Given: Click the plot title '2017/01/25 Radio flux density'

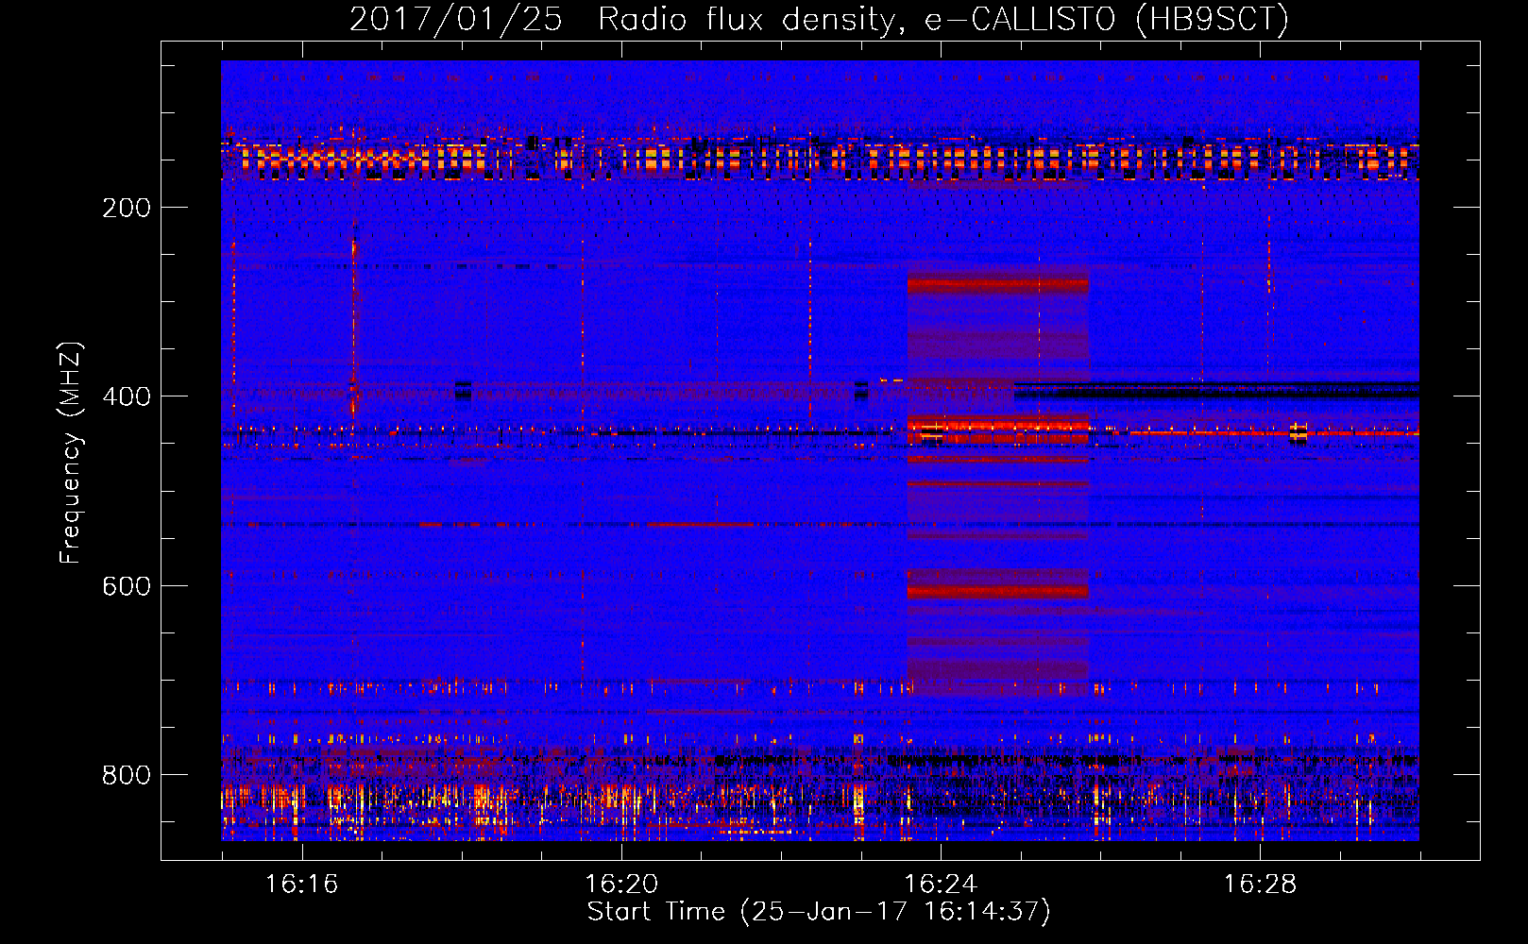Looking at the screenshot, I should pos(819,19).
